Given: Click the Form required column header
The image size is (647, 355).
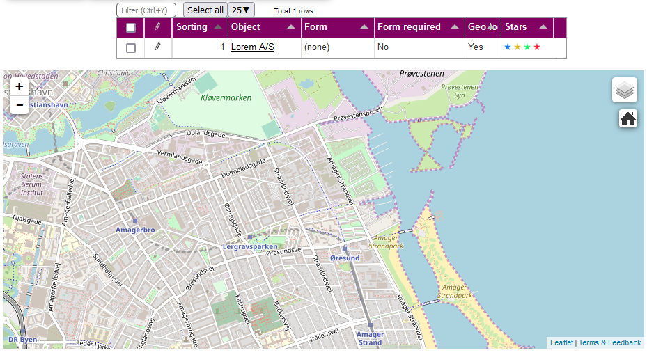Looking at the screenshot, I should click(409, 27).
